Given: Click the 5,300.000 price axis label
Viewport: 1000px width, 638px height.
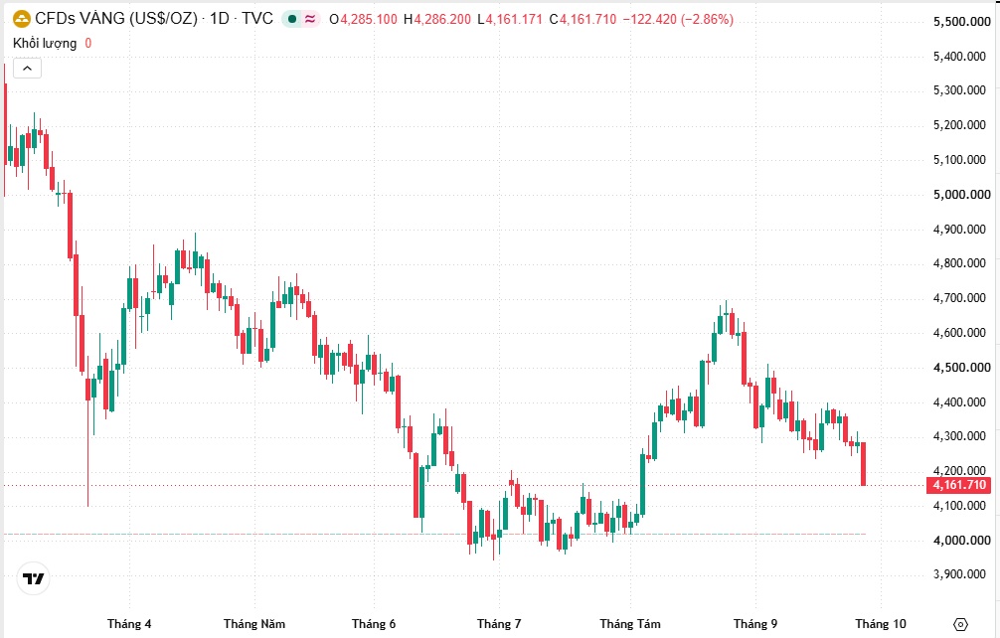Looking at the screenshot, I should [x=960, y=90].
